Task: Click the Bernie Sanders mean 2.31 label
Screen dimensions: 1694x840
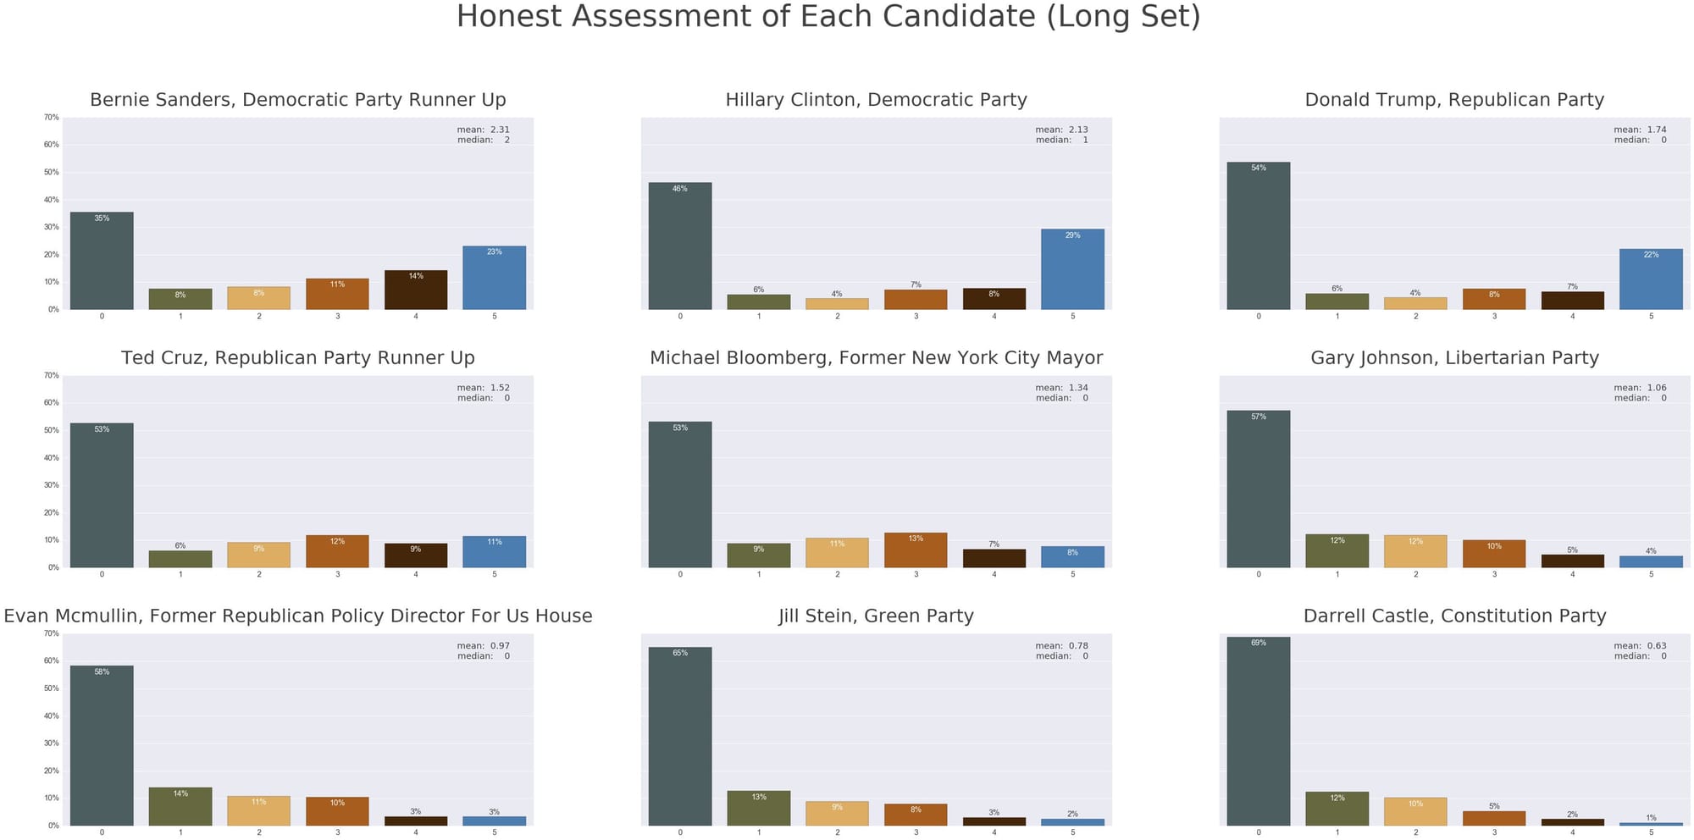Action: pos(483,130)
